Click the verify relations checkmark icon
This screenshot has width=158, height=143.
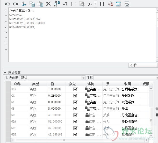(127, 4)
